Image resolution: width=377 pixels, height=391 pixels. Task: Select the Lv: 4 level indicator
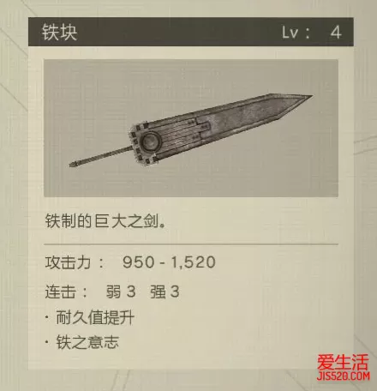[x=312, y=33]
